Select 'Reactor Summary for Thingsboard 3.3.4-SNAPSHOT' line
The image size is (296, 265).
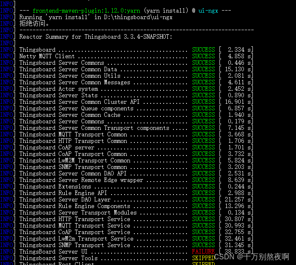pyautogui.click(x=96, y=37)
